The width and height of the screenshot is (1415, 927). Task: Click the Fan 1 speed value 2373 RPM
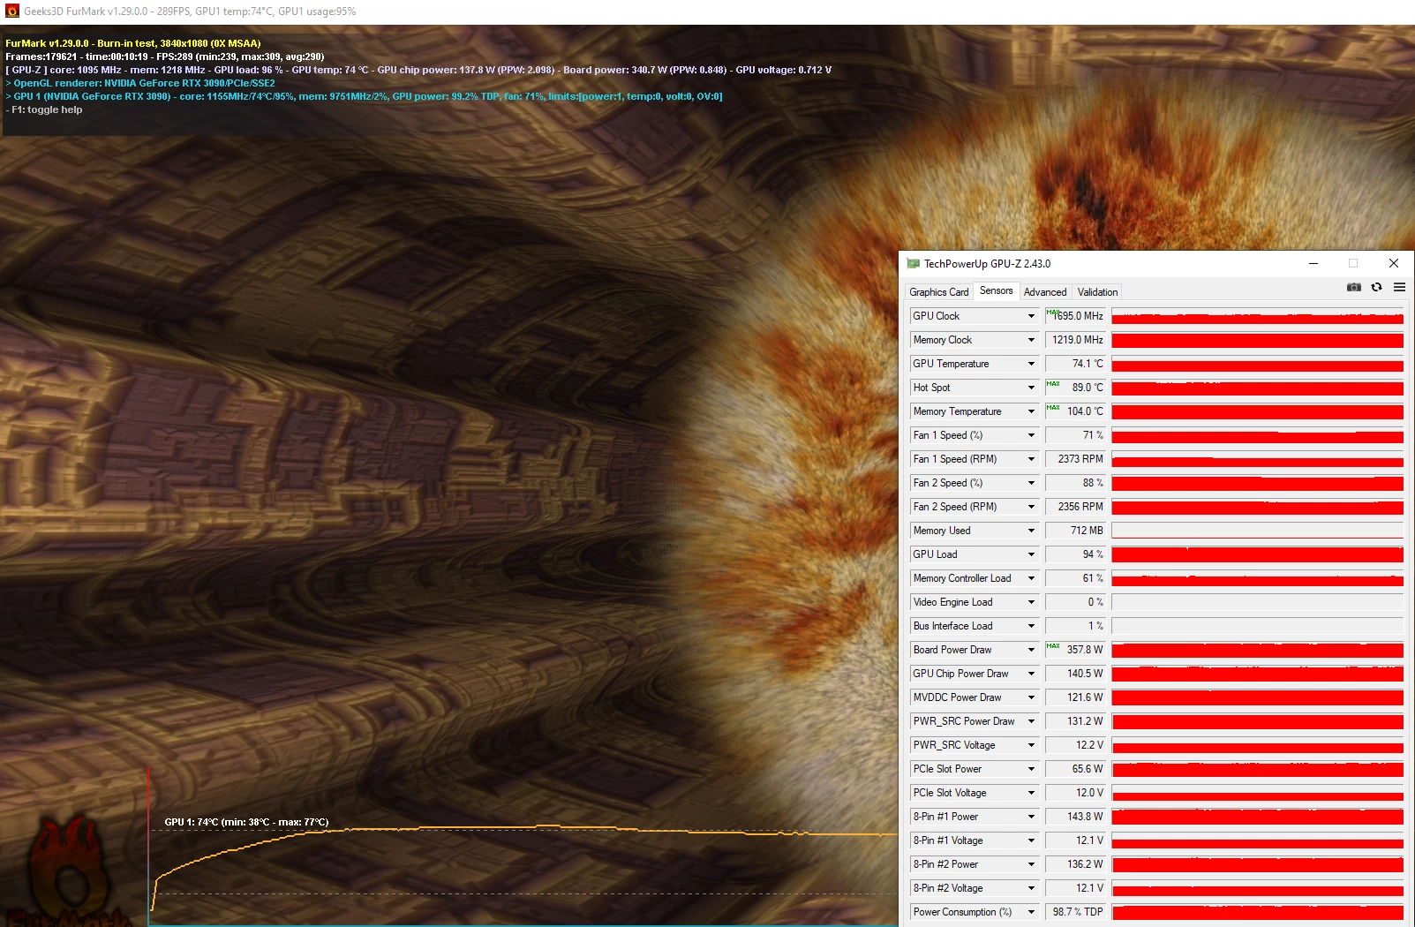point(1075,459)
